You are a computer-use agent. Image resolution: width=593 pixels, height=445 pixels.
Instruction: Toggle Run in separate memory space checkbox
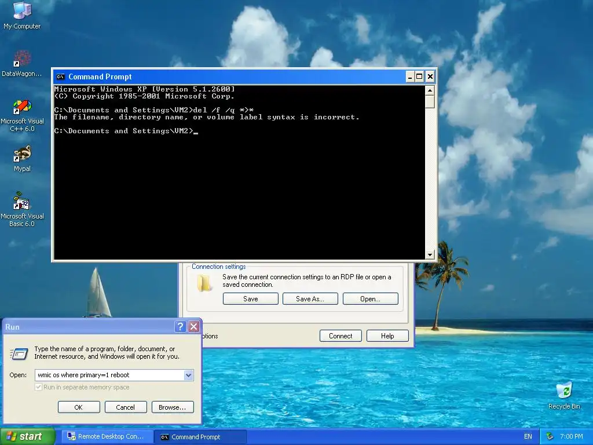[x=38, y=387]
